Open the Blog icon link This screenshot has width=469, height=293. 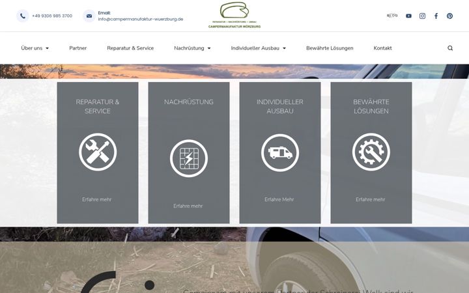click(x=392, y=16)
